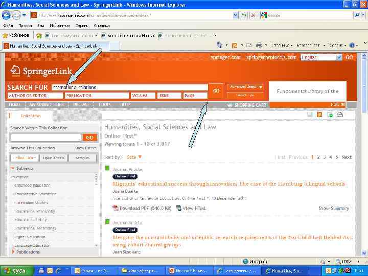The image size is (368, 276).
Task: Click the Subjects list scroll-down arrow
Action: click(x=96, y=245)
